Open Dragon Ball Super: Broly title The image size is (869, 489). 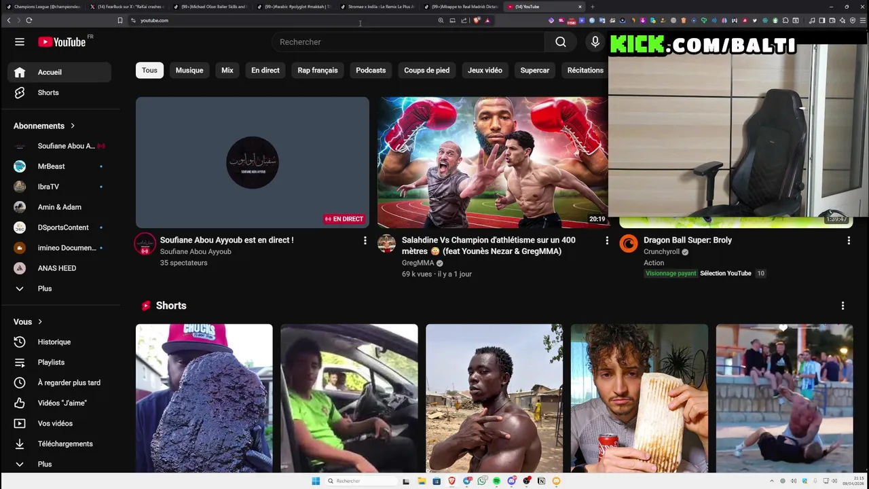point(688,240)
